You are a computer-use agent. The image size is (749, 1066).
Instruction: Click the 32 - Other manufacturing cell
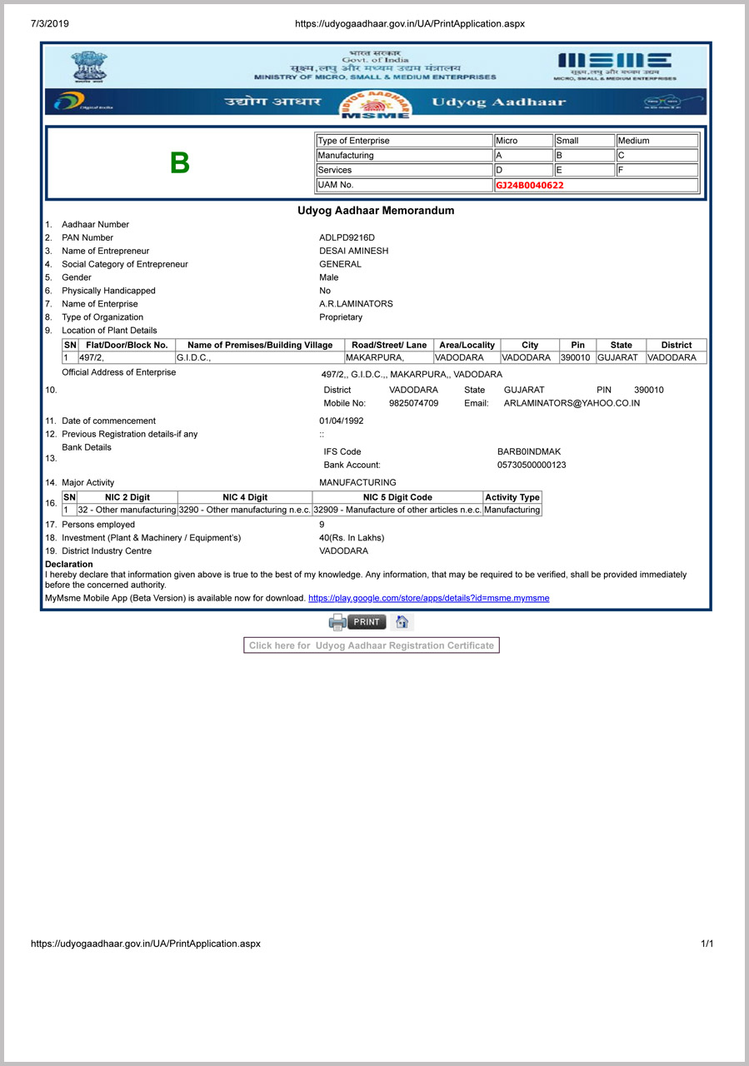tap(127, 510)
